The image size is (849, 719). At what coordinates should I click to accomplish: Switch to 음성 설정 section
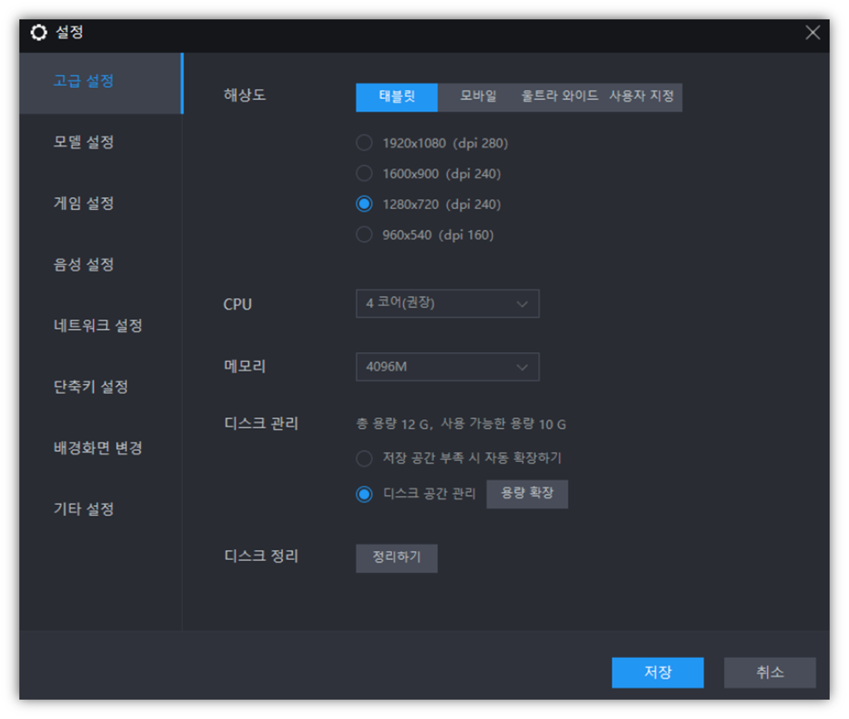(83, 265)
